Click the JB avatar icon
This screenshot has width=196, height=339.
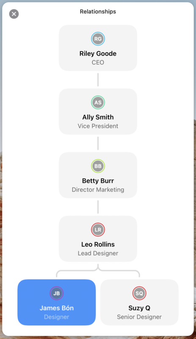tap(57, 293)
